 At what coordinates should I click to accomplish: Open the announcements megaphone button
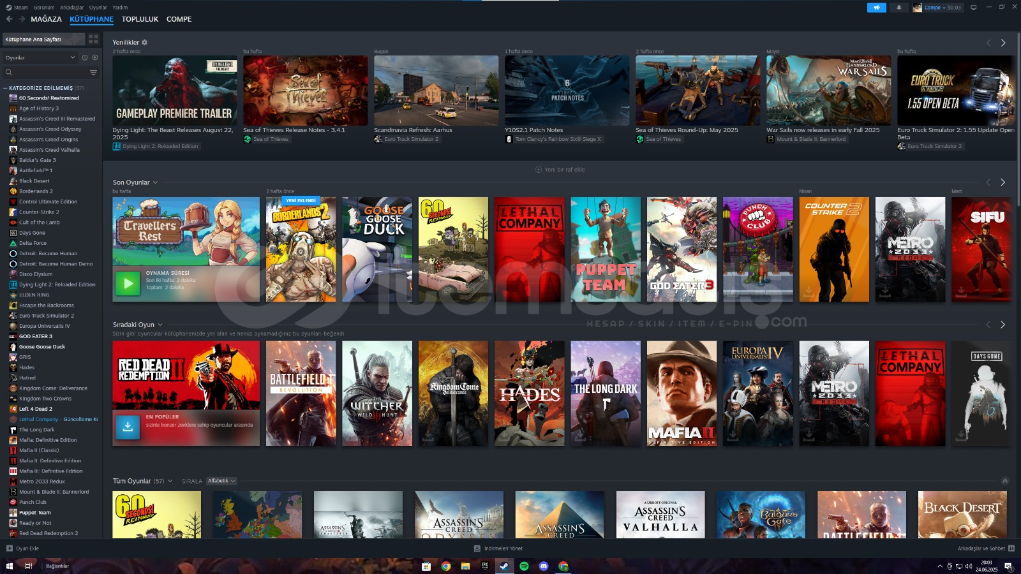pyautogui.click(x=876, y=8)
